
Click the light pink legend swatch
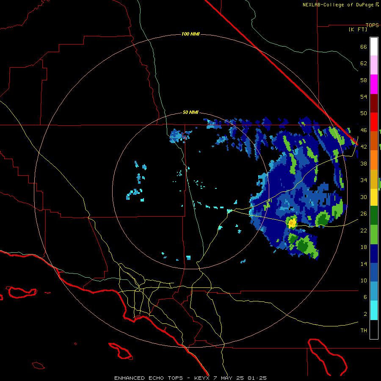coord(374,65)
